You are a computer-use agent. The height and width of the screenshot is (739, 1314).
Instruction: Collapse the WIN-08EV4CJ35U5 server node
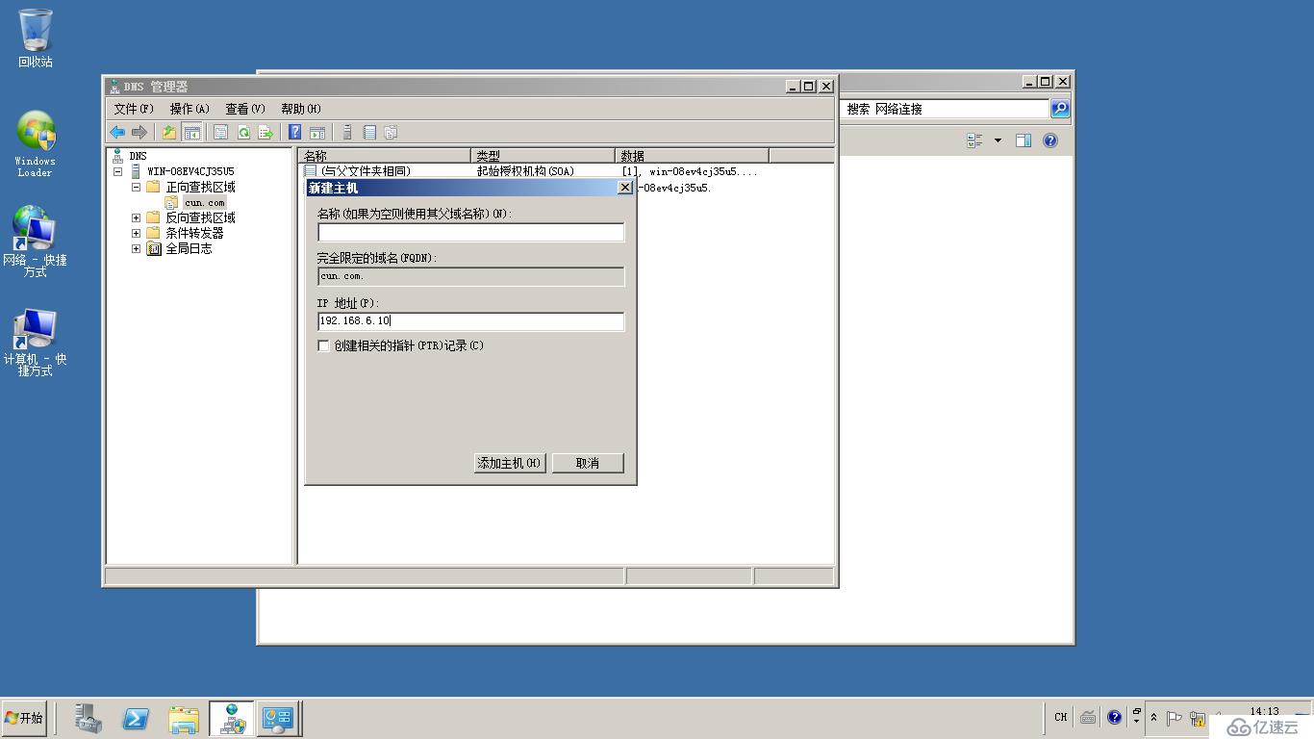(117, 171)
